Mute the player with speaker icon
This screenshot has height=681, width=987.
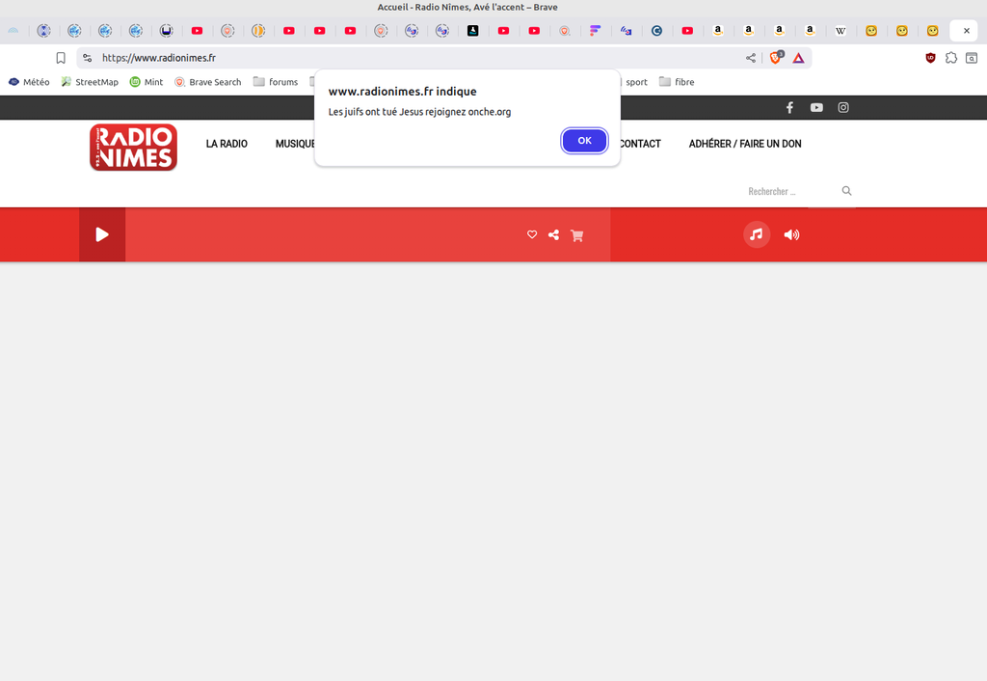pyautogui.click(x=791, y=235)
